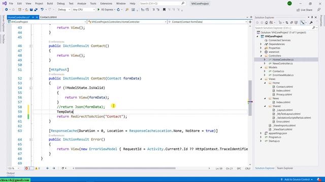Screen dimensions: 325x182
Task: Close the HomeController.cs tab
Action: 37,17
